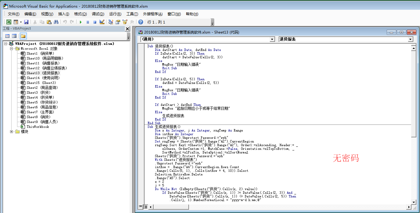Open the 调试 menu
The width and height of the screenshot is (420, 213).
pyautogui.click(x=98, y=14)
